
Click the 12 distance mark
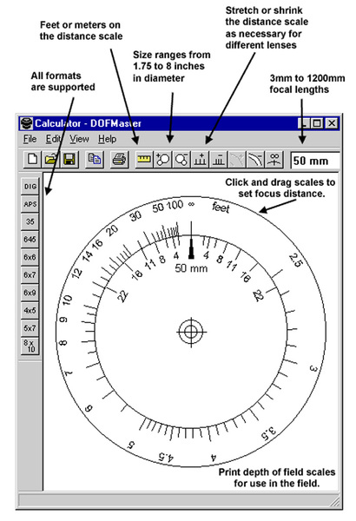coord(76,274)
